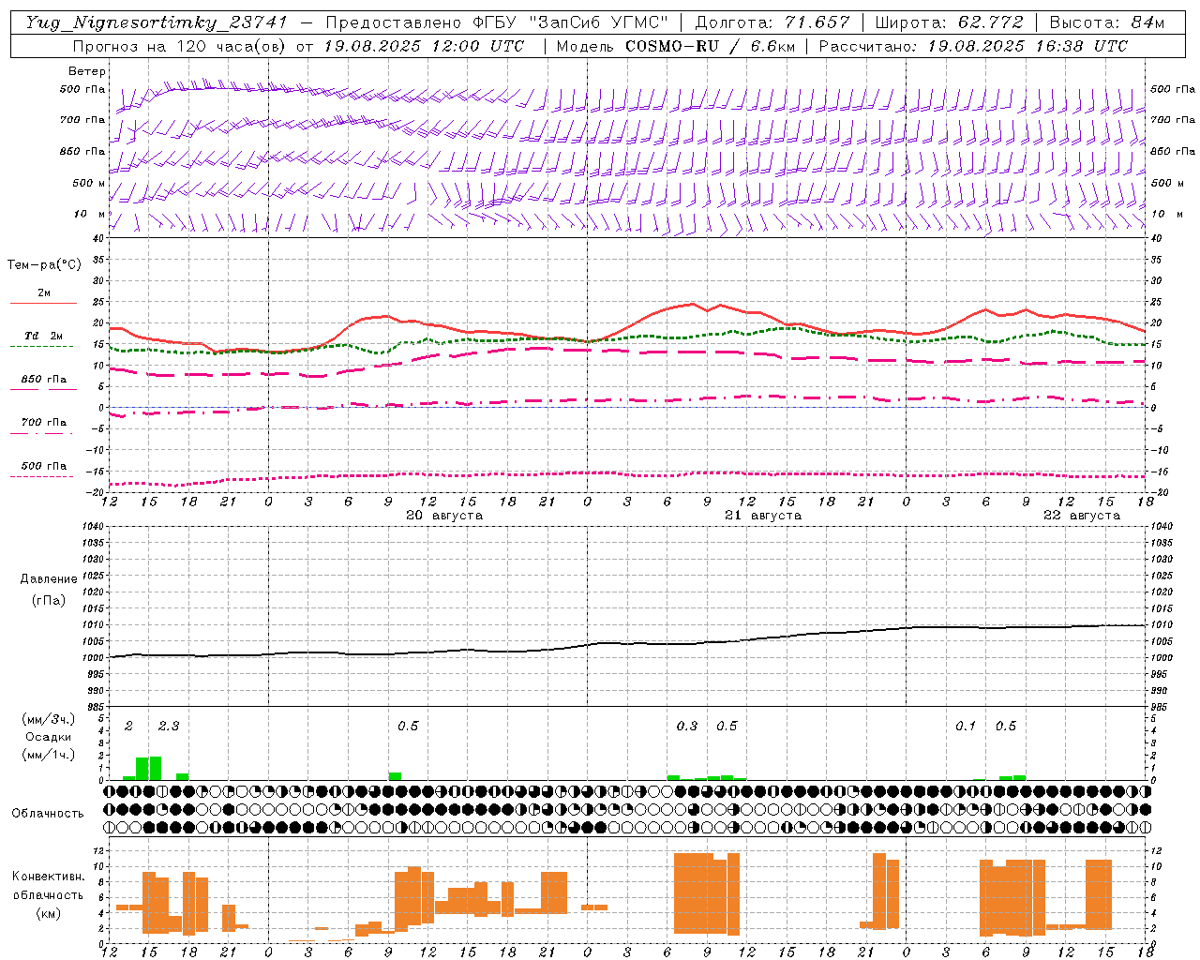The image size is (1200, 960).
Task: Click the Конвективн. convective cloud label
Action: (49, 877)
